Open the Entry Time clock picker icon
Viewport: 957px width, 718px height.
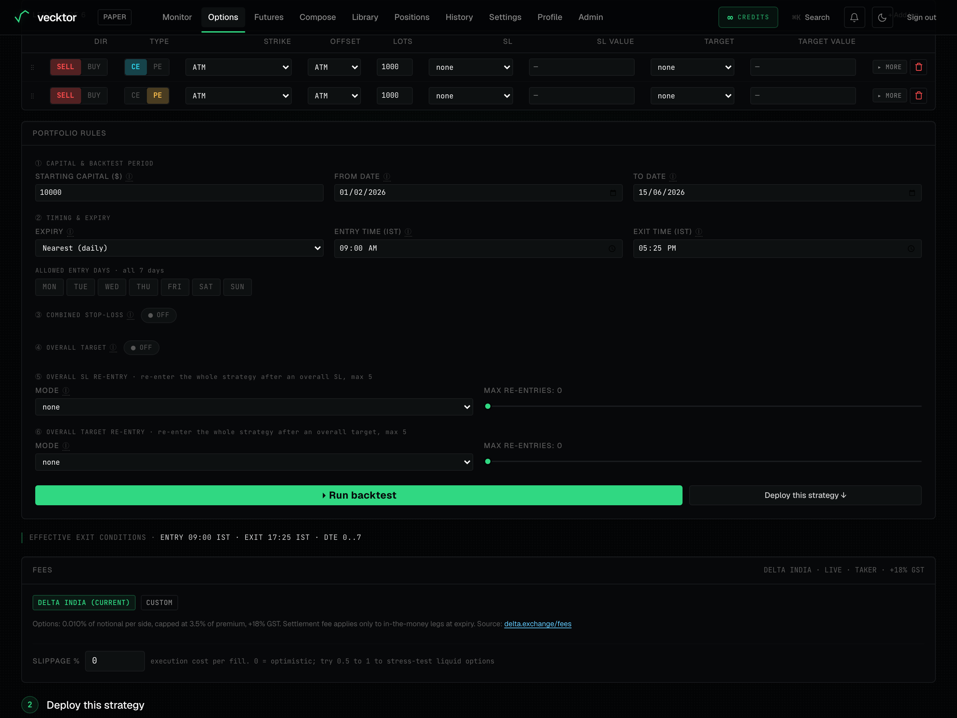click(x=612, y=248)
